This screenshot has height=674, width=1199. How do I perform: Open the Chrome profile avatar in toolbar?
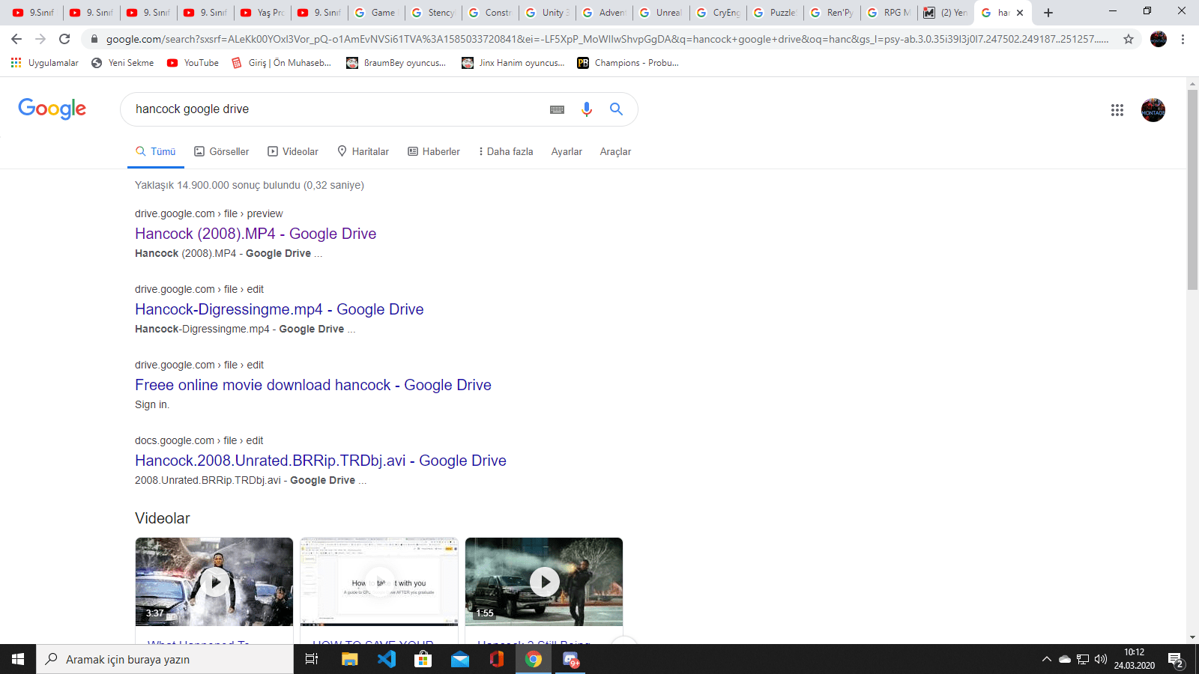click(x=1159, y=39)
